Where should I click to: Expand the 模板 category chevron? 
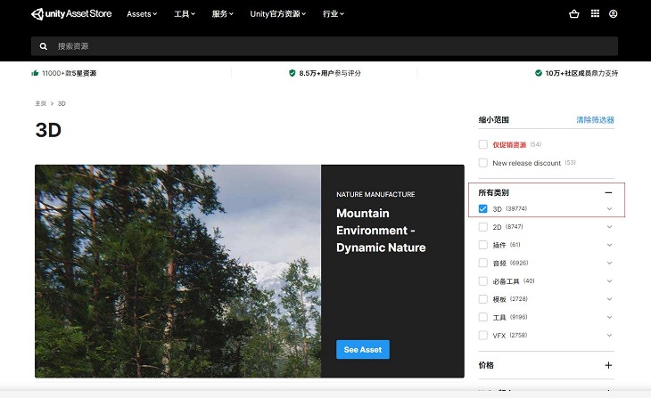609,299
